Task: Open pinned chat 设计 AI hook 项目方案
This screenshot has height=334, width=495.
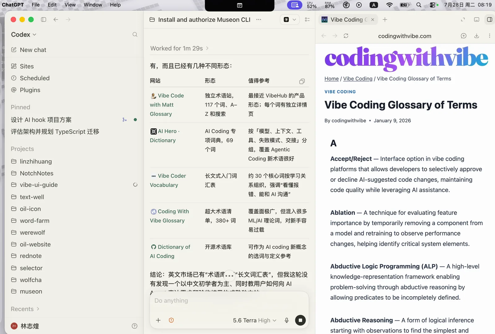Action: coord(41,120)
